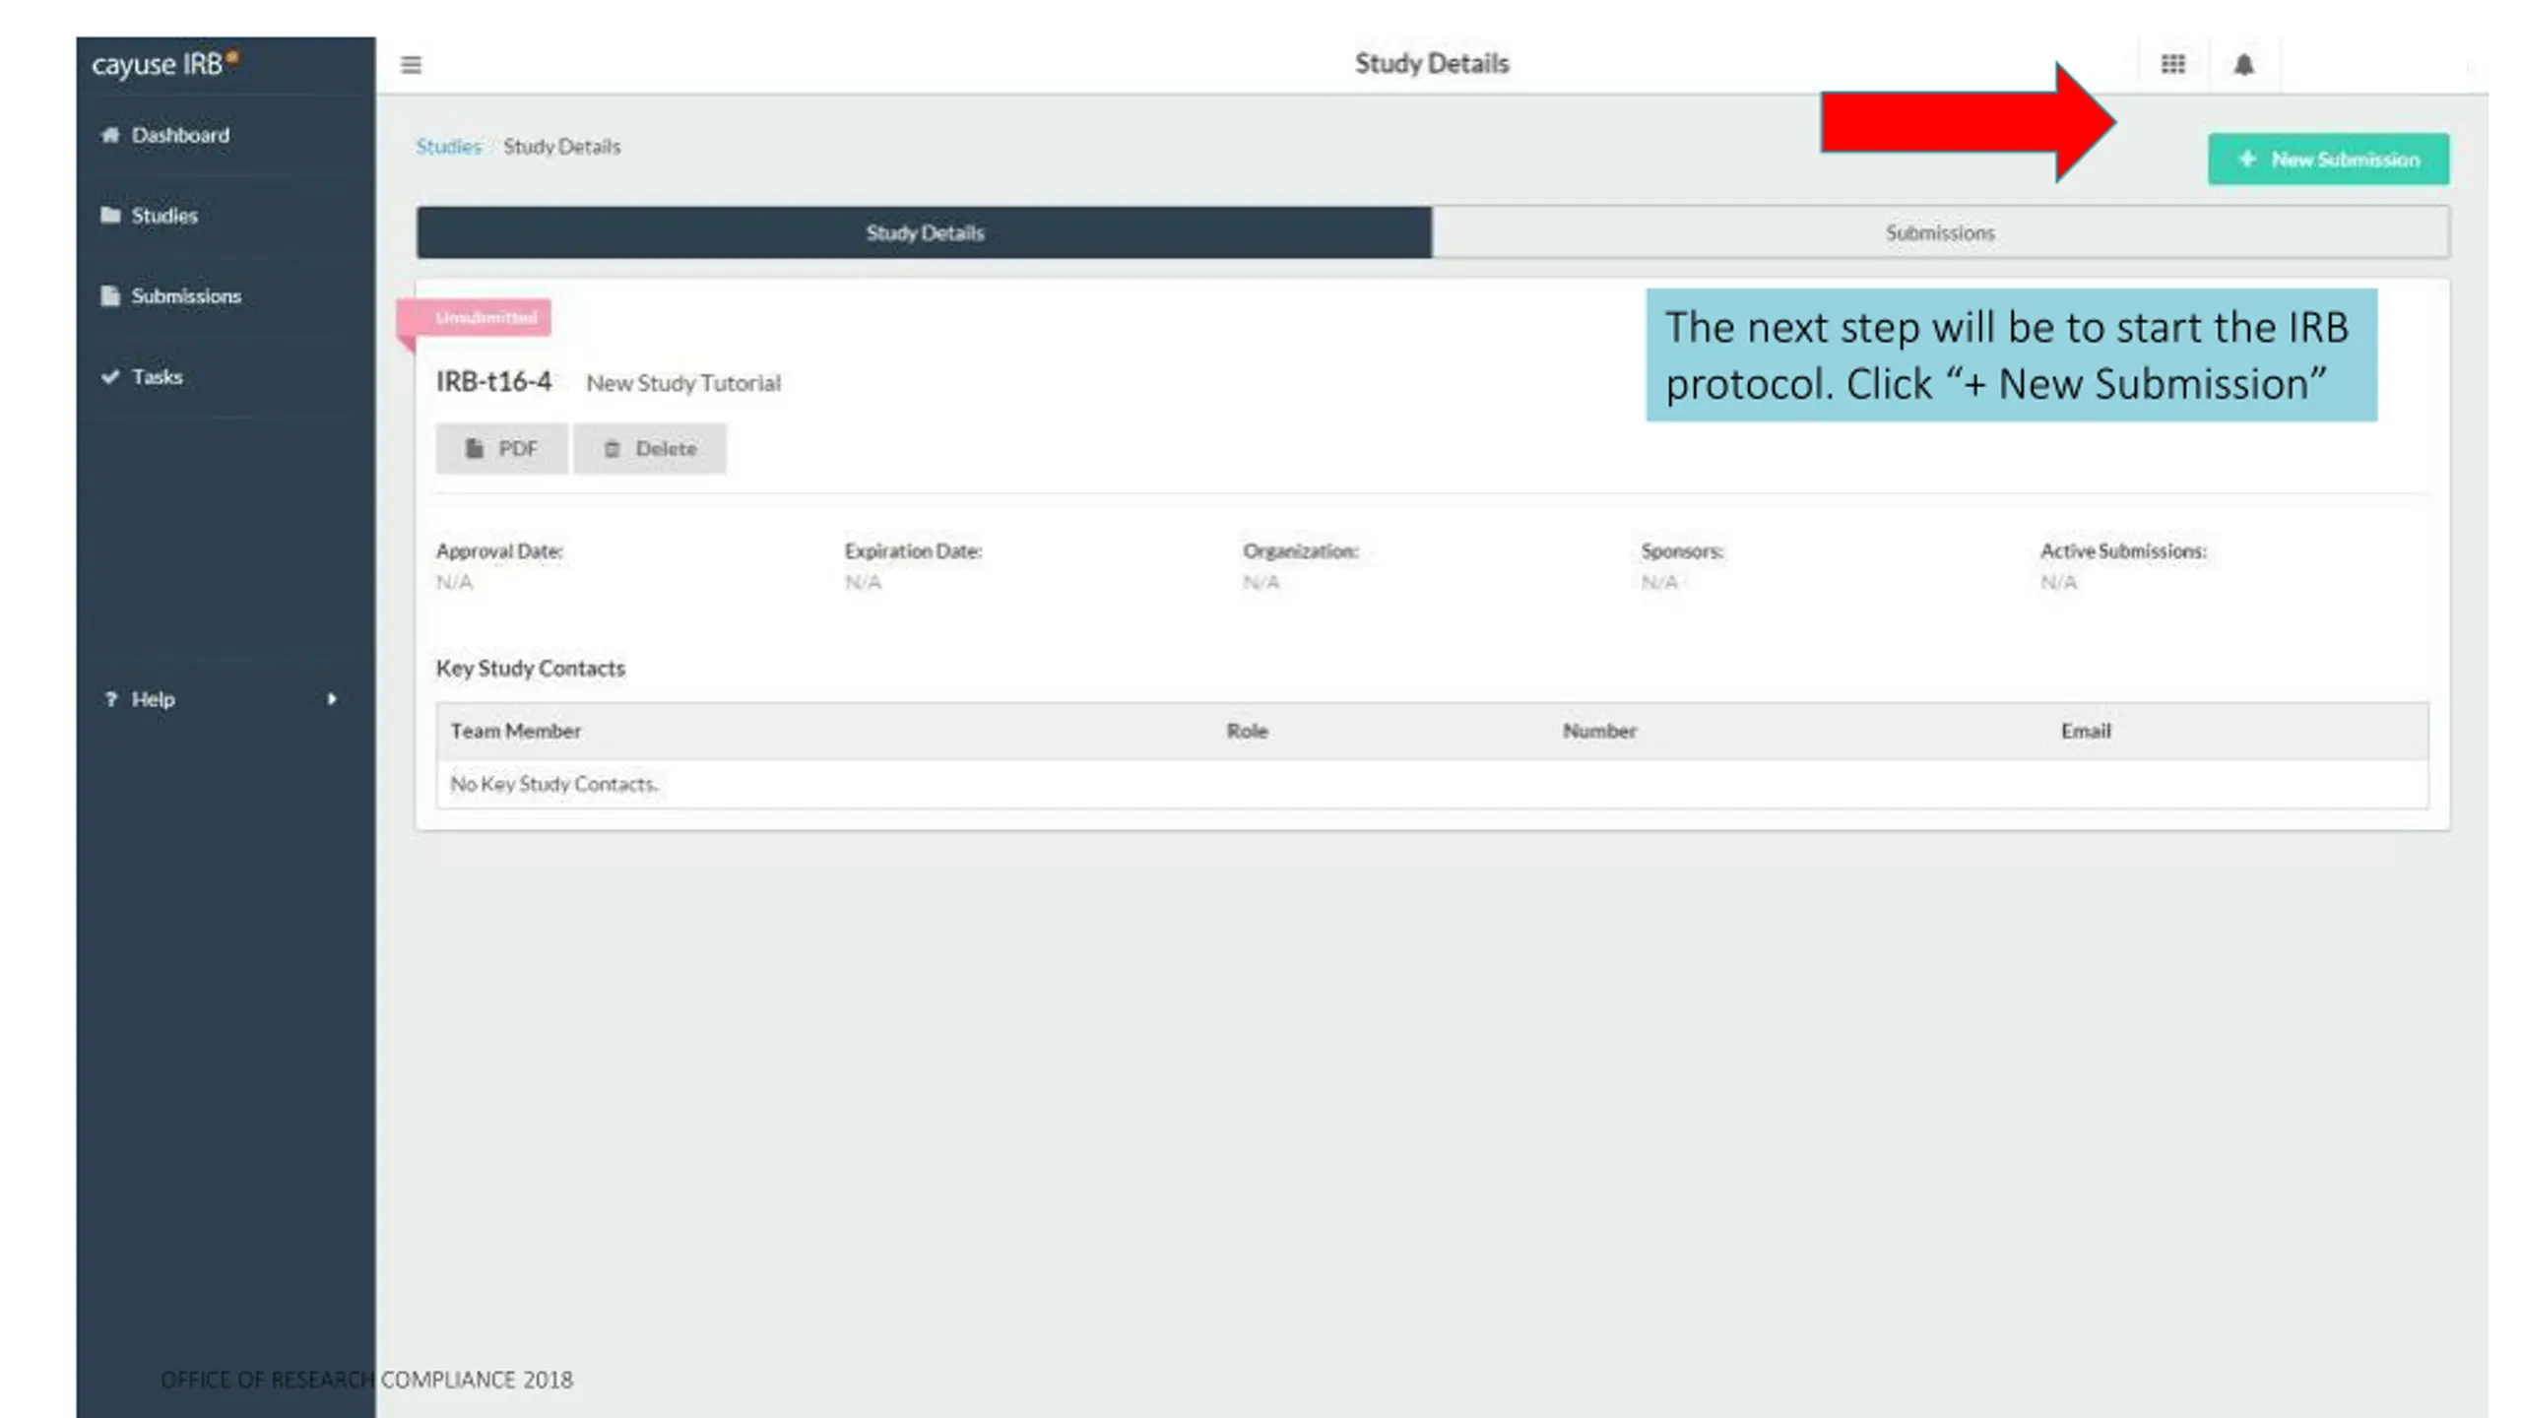Screen dimensions: 2521x1418
Task: Export study with the PDF button
Action: (501, 449)
